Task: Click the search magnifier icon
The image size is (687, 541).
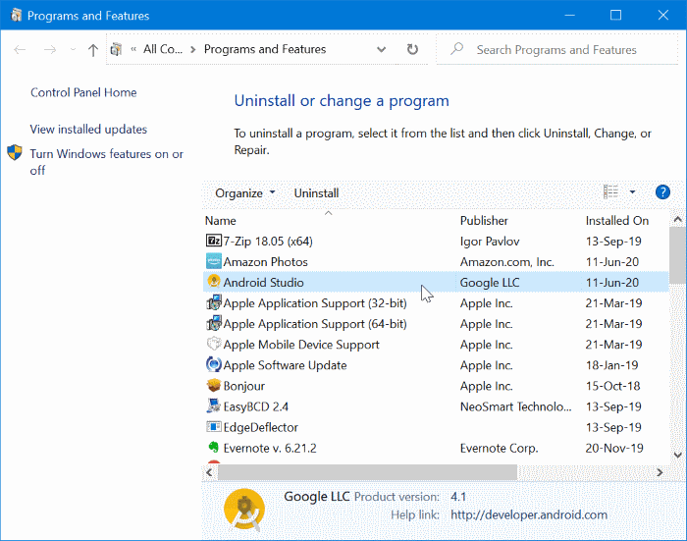Action: (456, 49)
